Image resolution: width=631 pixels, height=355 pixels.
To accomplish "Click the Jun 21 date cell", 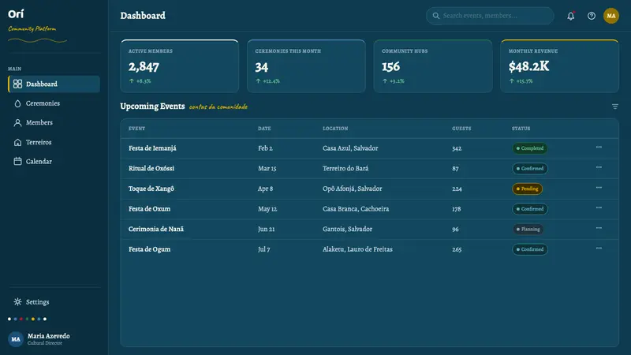I will point(266,229).
